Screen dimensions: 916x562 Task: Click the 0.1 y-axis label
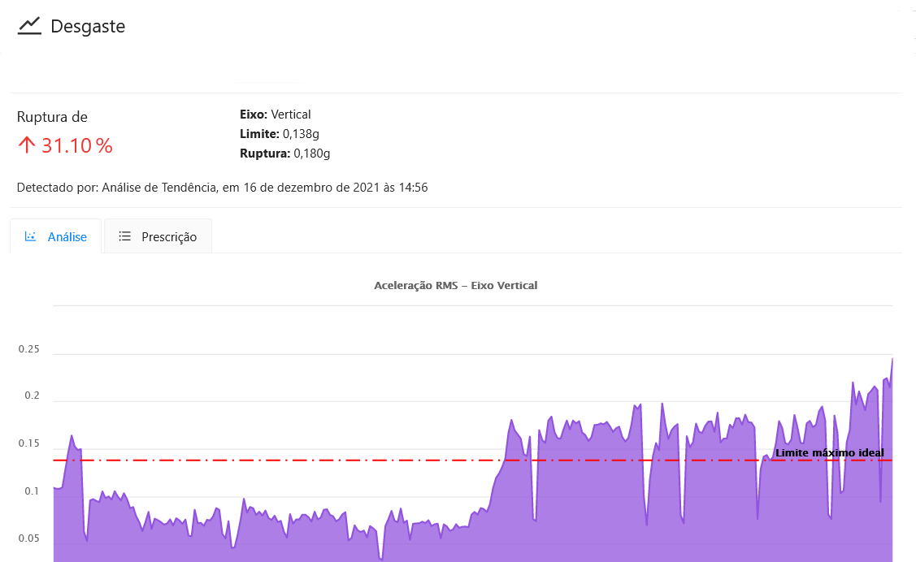33,491
